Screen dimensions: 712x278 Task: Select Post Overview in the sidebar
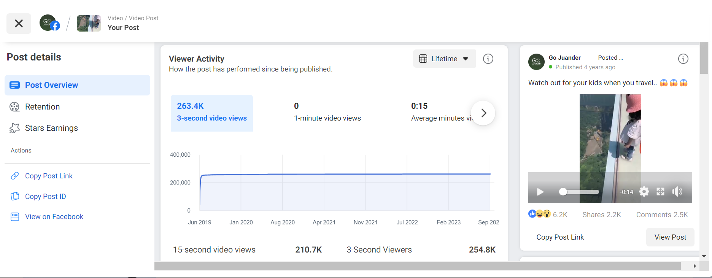[77, 85]
